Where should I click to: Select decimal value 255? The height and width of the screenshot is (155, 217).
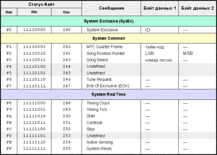pyautogui.click(x=67, y=149)
